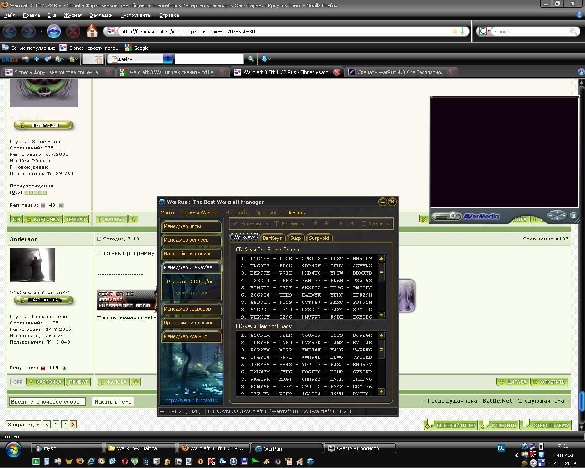
Task: Switch to the 'Скачать WarRun 4.0 Alfa' tab
Action: point(400,72)
